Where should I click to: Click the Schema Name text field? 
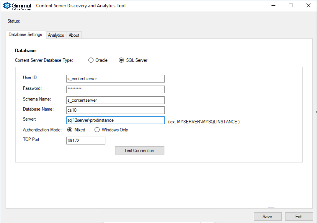115,100
